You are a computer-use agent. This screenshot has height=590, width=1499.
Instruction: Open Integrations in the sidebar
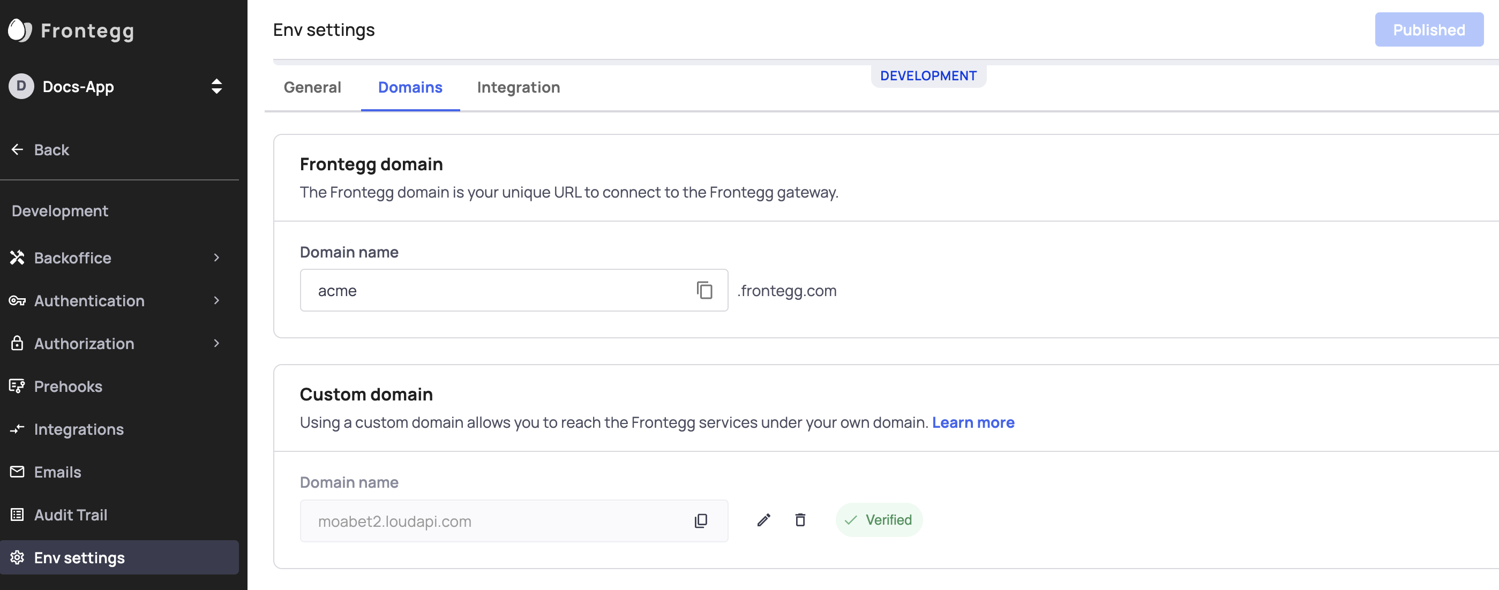[79, 429]
